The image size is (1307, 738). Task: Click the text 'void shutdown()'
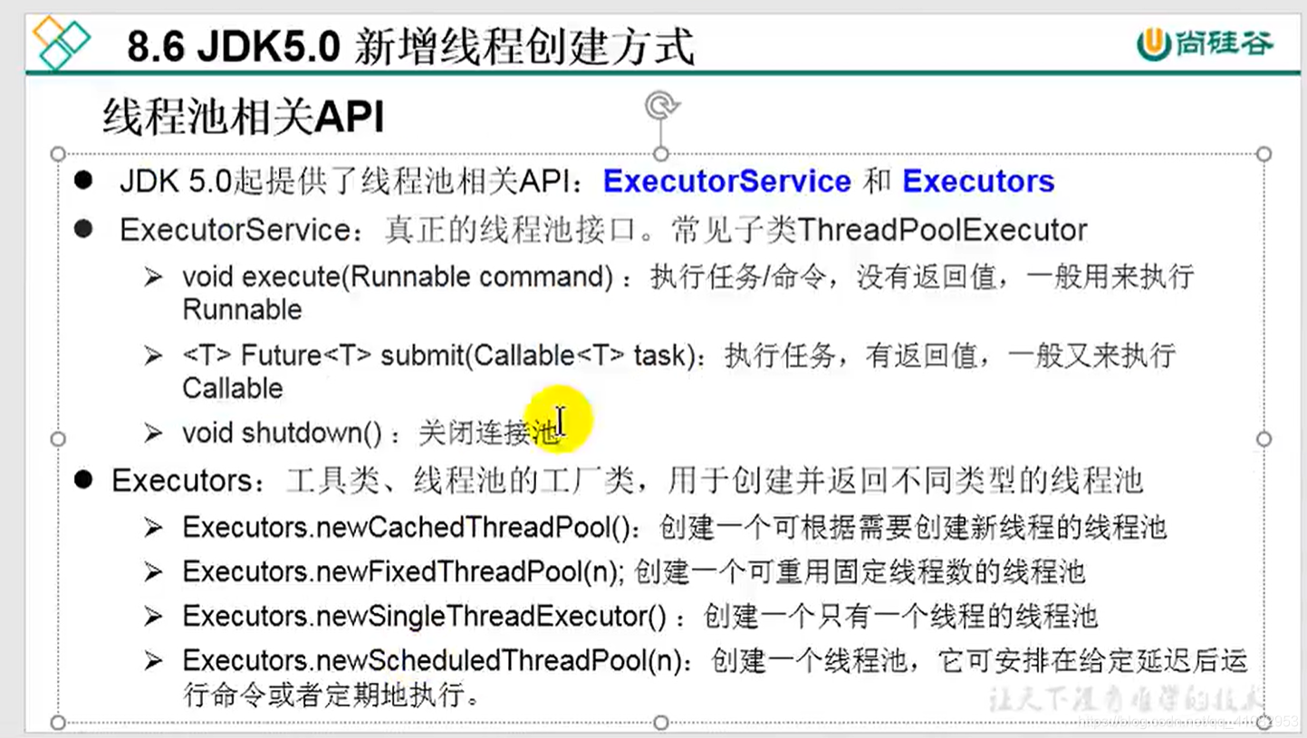tap(283, 433)
